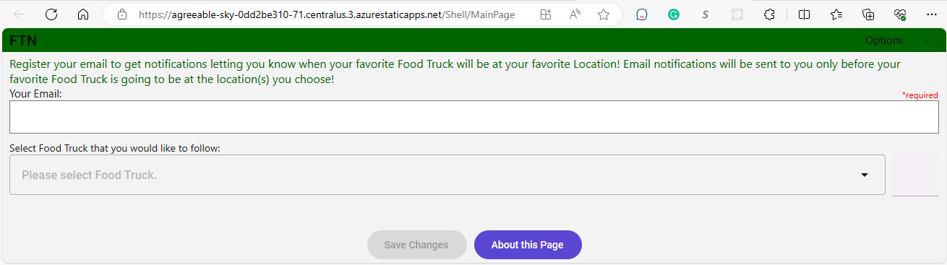
Task: Toggle split screen view icon
Action: point(804,14)
